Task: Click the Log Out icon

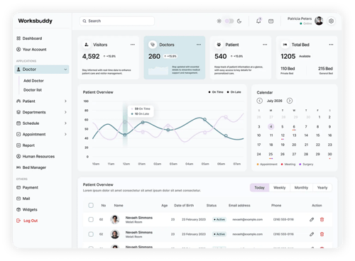Action: point(18,221)
